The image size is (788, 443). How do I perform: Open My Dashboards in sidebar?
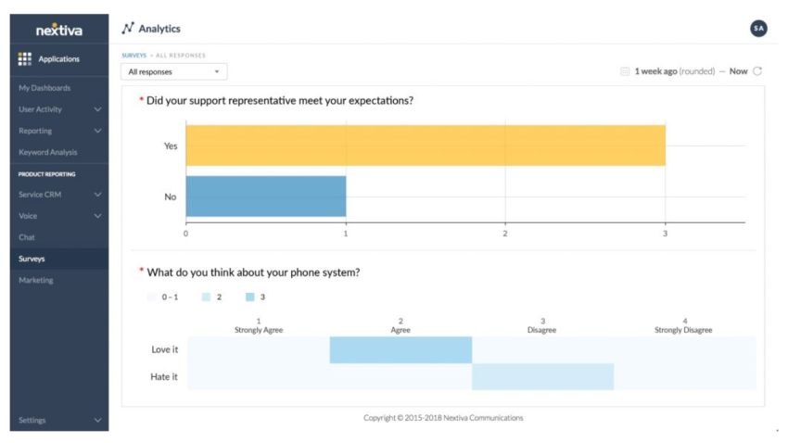tap(44, 88)
